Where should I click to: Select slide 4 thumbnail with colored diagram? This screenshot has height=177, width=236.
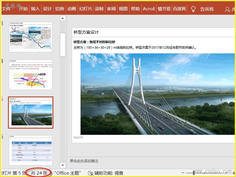(x=31, y=75)
